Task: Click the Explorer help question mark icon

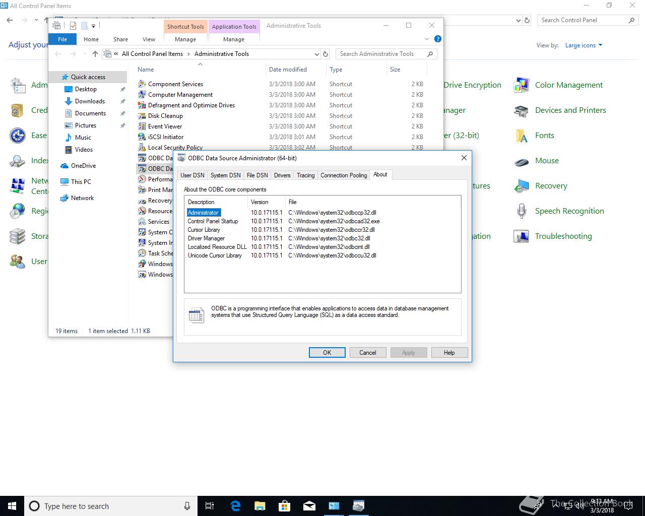Action: (x=438, y=39)
